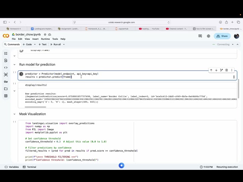Open the Table of contents sidebar icon

[x=6, y=53]
